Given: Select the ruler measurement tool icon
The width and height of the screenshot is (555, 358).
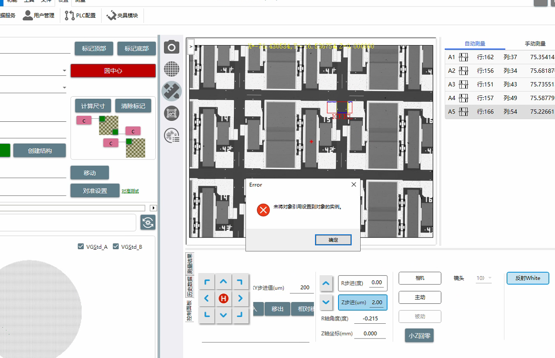Looking at the screenshot, I should [171, 91].
